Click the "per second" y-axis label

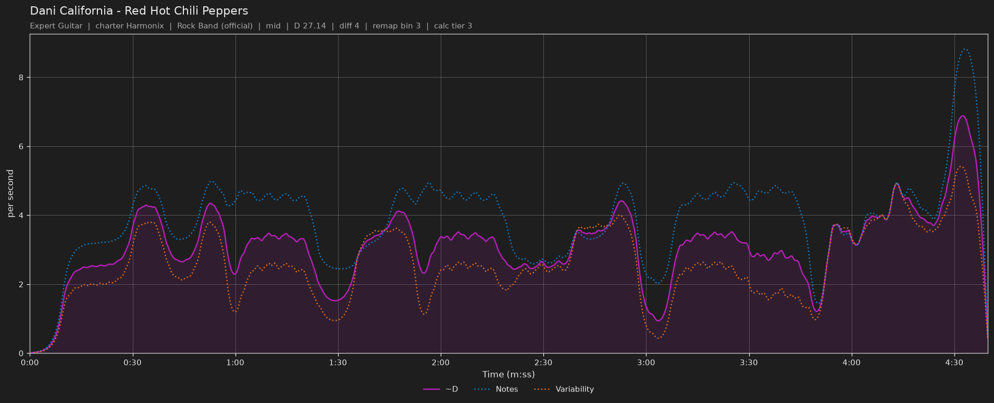pyautogui.click(x=10, y=194)
